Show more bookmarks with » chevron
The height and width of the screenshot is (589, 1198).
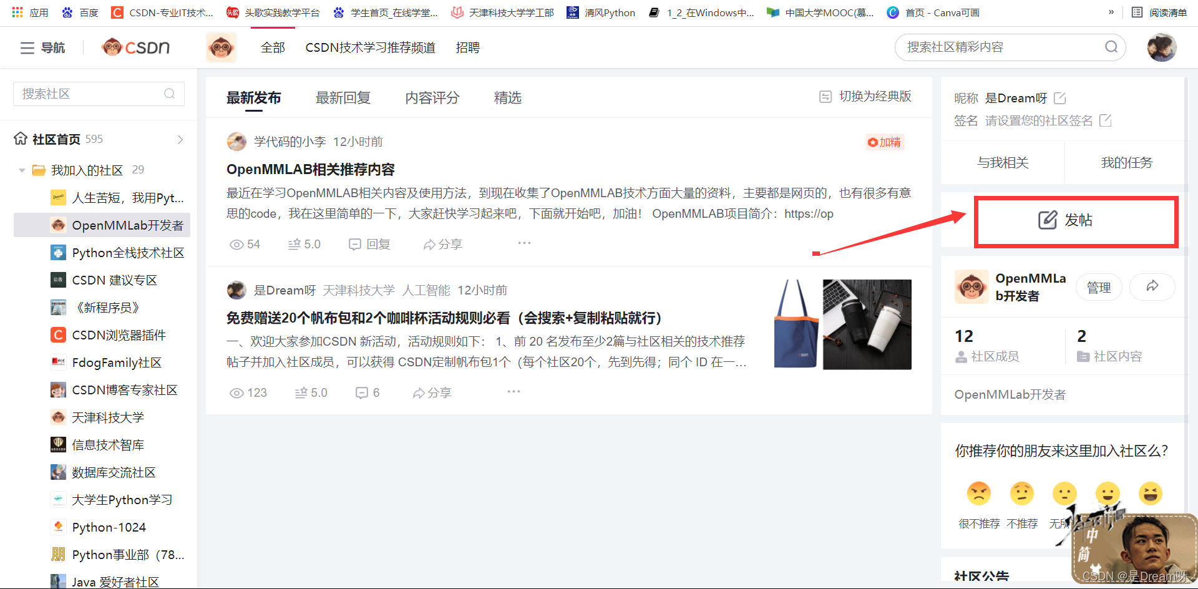tap(1111, 12)
